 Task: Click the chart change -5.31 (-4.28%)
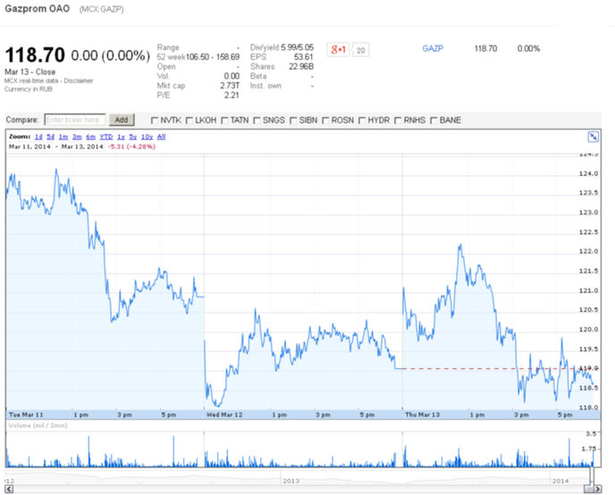click(x=131, y=147)
